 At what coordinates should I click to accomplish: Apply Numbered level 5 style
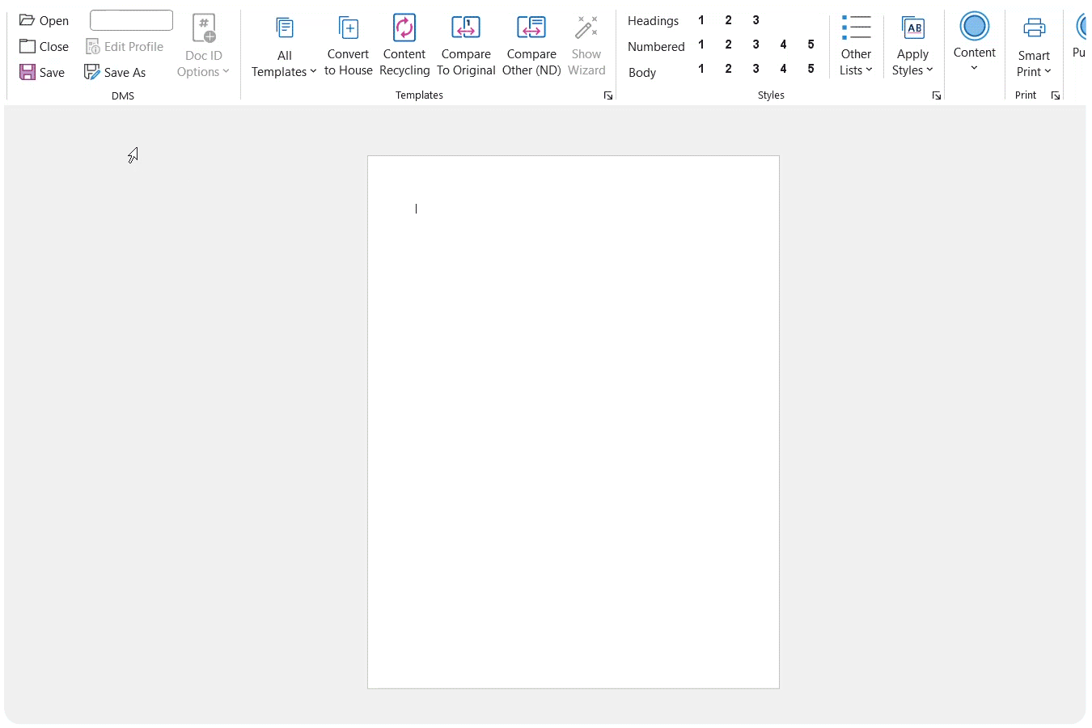pyautogui.click(x=811, y=44)
